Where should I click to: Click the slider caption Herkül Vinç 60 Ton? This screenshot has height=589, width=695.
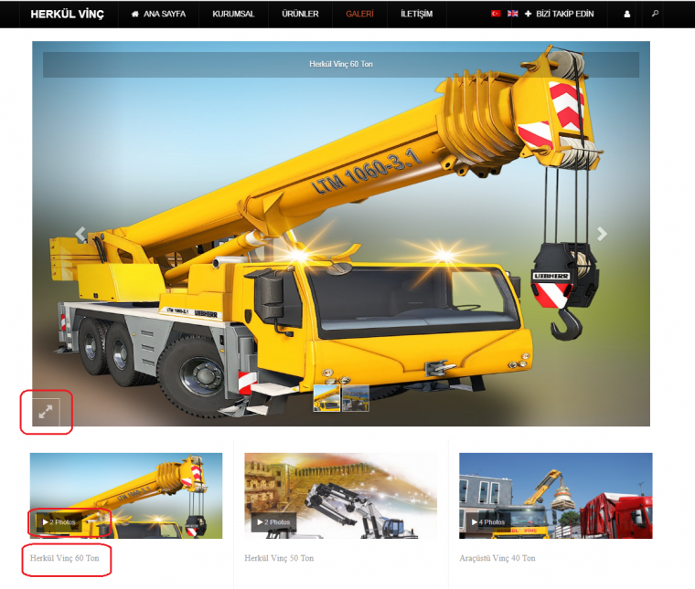click(341, 64)
